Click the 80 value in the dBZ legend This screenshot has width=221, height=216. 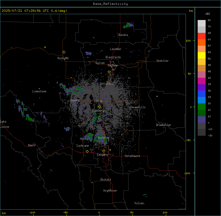(x=209, y=20)
